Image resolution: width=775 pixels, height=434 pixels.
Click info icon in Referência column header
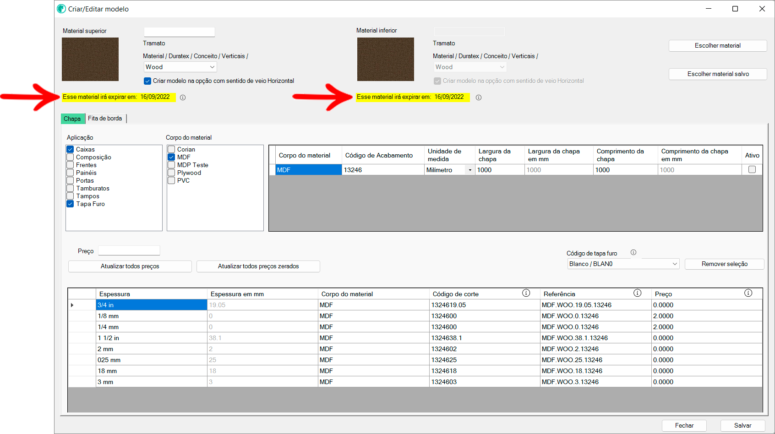point(637,293)
